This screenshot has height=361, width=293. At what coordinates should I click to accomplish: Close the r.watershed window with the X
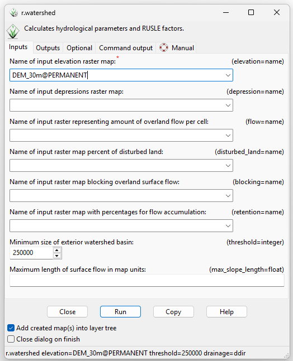point(277,12)
